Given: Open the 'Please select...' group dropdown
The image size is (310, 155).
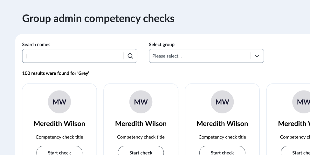Looking at the screenshot, I should tap(200, 56).
